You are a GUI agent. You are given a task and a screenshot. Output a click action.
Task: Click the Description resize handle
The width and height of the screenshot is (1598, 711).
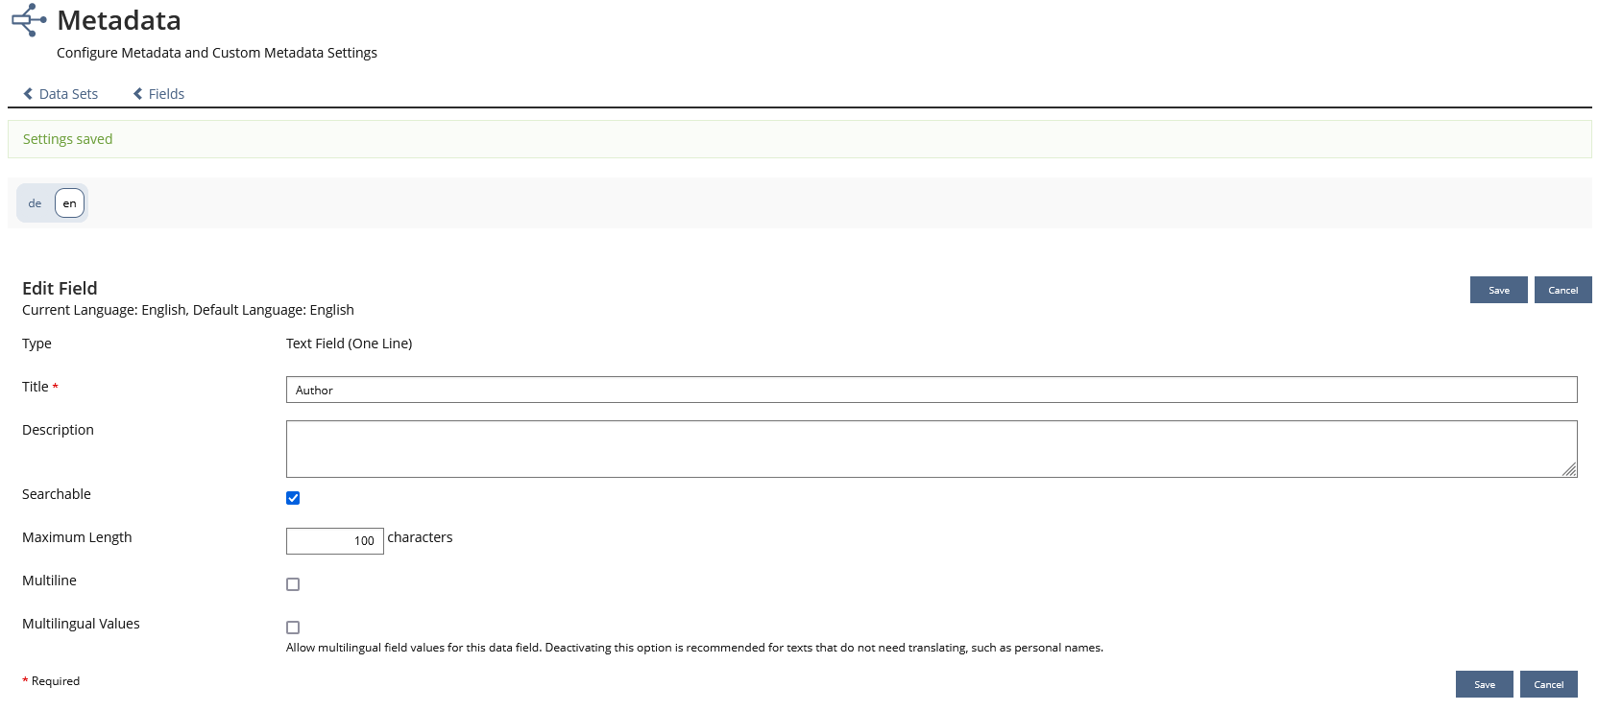1569,469
